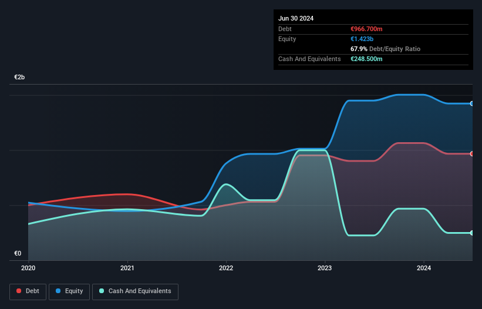Click the 2022 x-axis label
This screenshot has height=309, width=482.
click(226, 268)
